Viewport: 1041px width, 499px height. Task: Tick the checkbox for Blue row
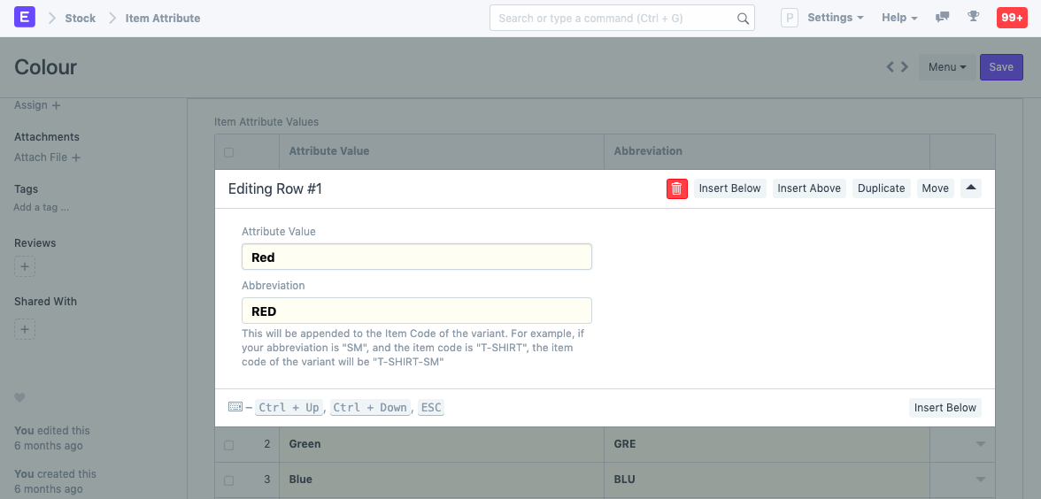pyautogui.click(x=229, y=480)
